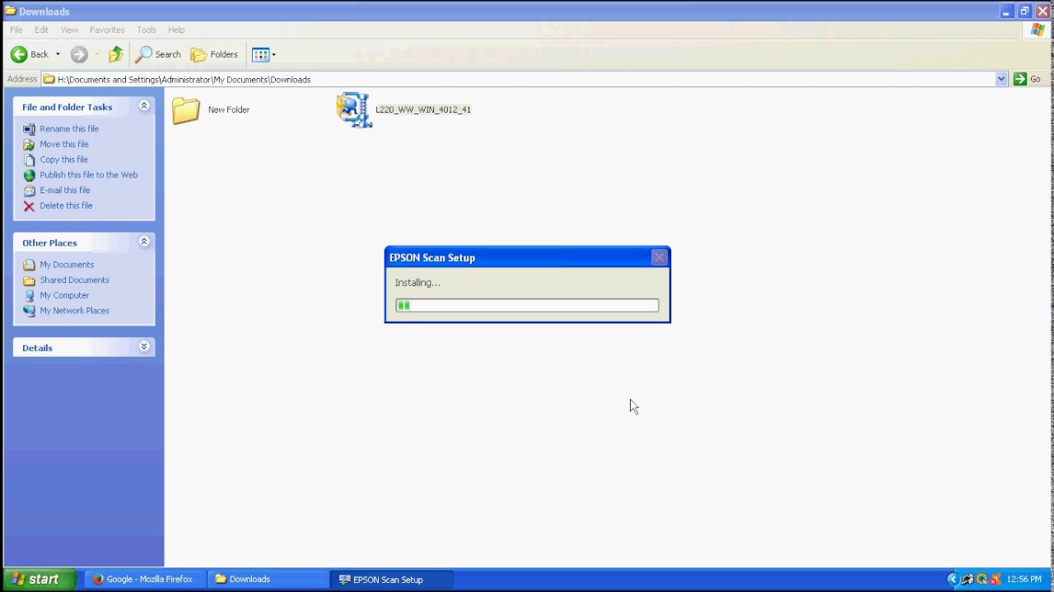The image size is (1054, 592).
Task: Click Publish this file to the Web
Action: (89, 175)
